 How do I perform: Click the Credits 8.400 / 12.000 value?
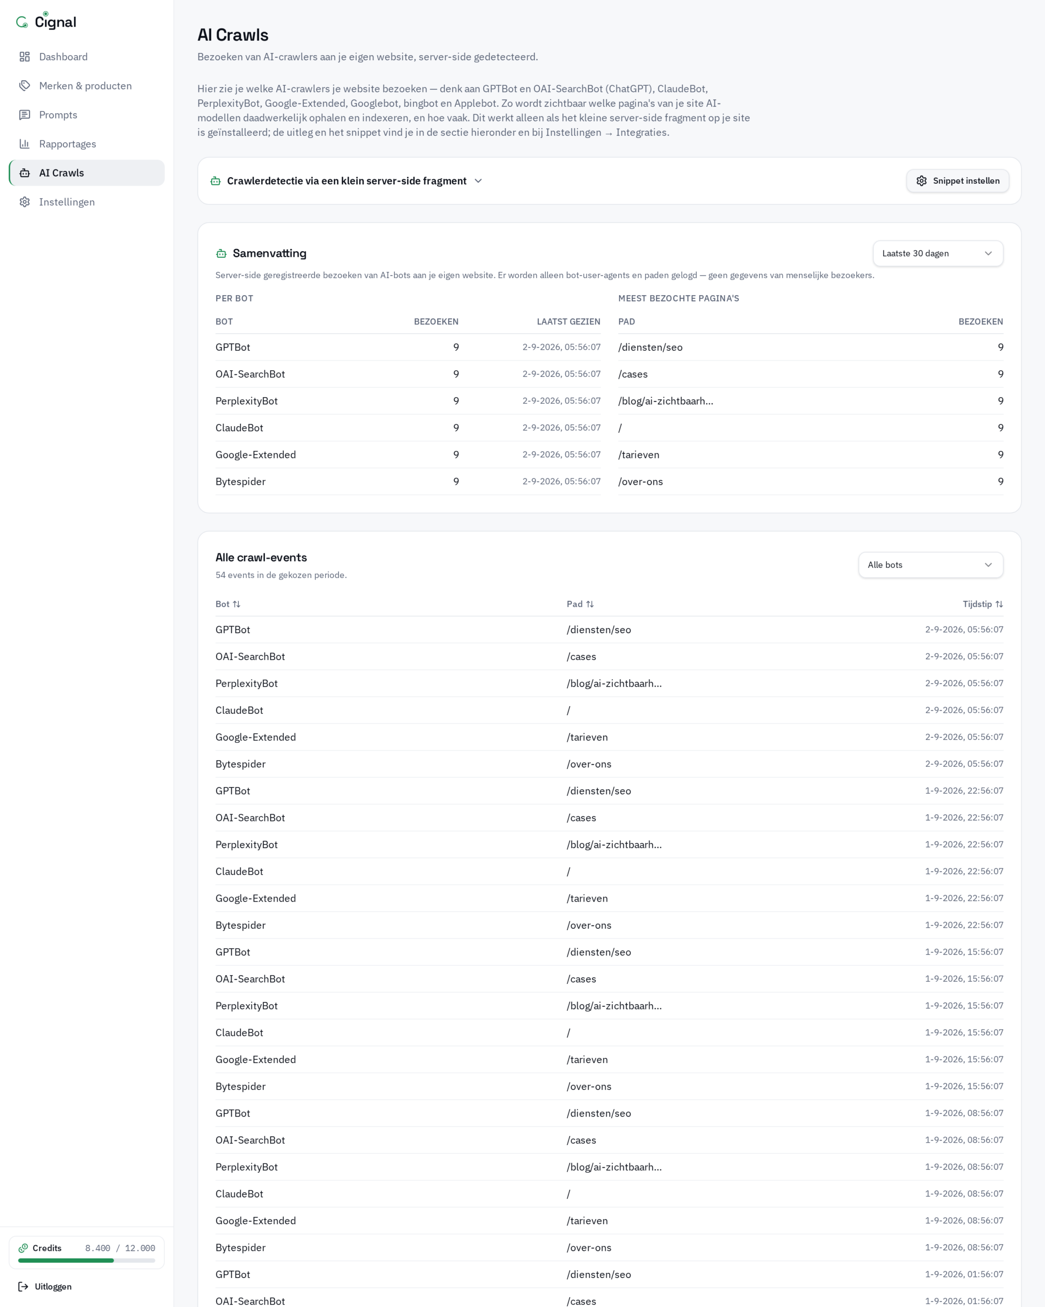pos(120,1248)
